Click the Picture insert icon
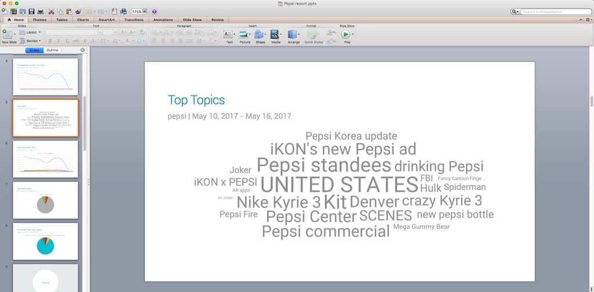 [245, 35]
